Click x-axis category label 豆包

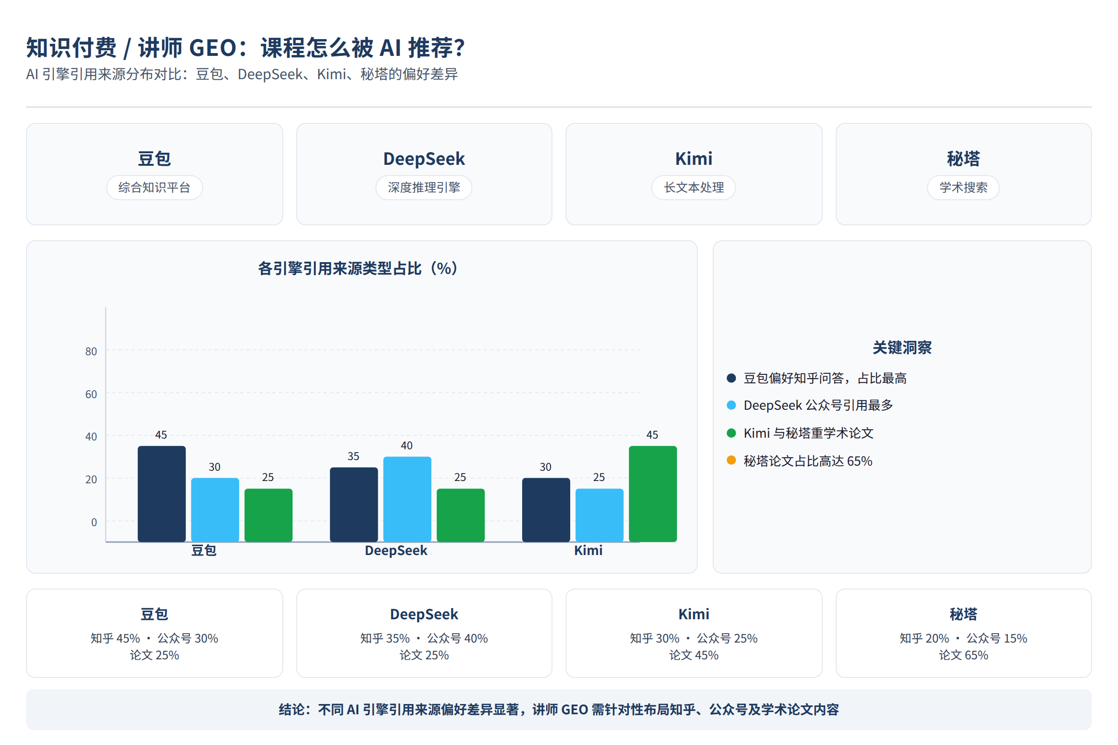coord(204,550)
